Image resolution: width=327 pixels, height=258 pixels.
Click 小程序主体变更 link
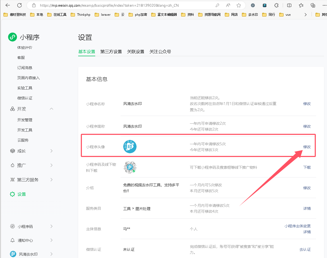tap(298, 226)
